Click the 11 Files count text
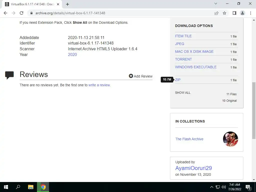The image size is (256, 192). [231, 94]
